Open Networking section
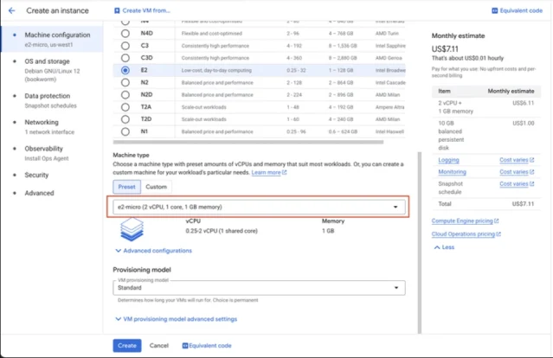This screenshot has width=553, height=358. coord(52,127)
